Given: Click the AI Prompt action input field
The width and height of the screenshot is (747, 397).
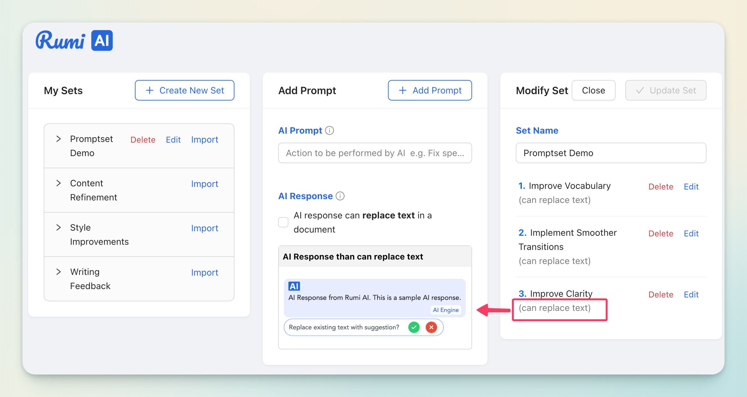Looking at the screenshot, I should point(375,153).
